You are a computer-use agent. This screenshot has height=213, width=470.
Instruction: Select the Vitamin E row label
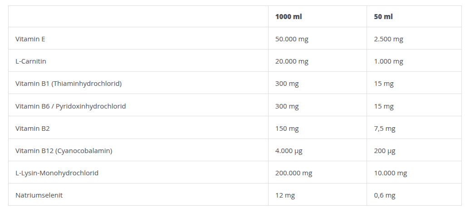(x=30, y=39)
